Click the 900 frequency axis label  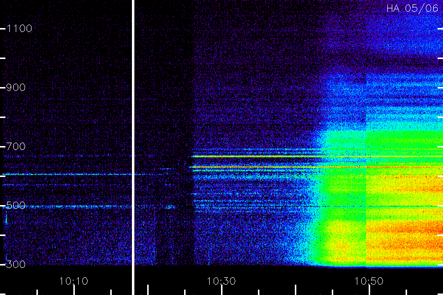pyautogui.click(x=16, y=88)
